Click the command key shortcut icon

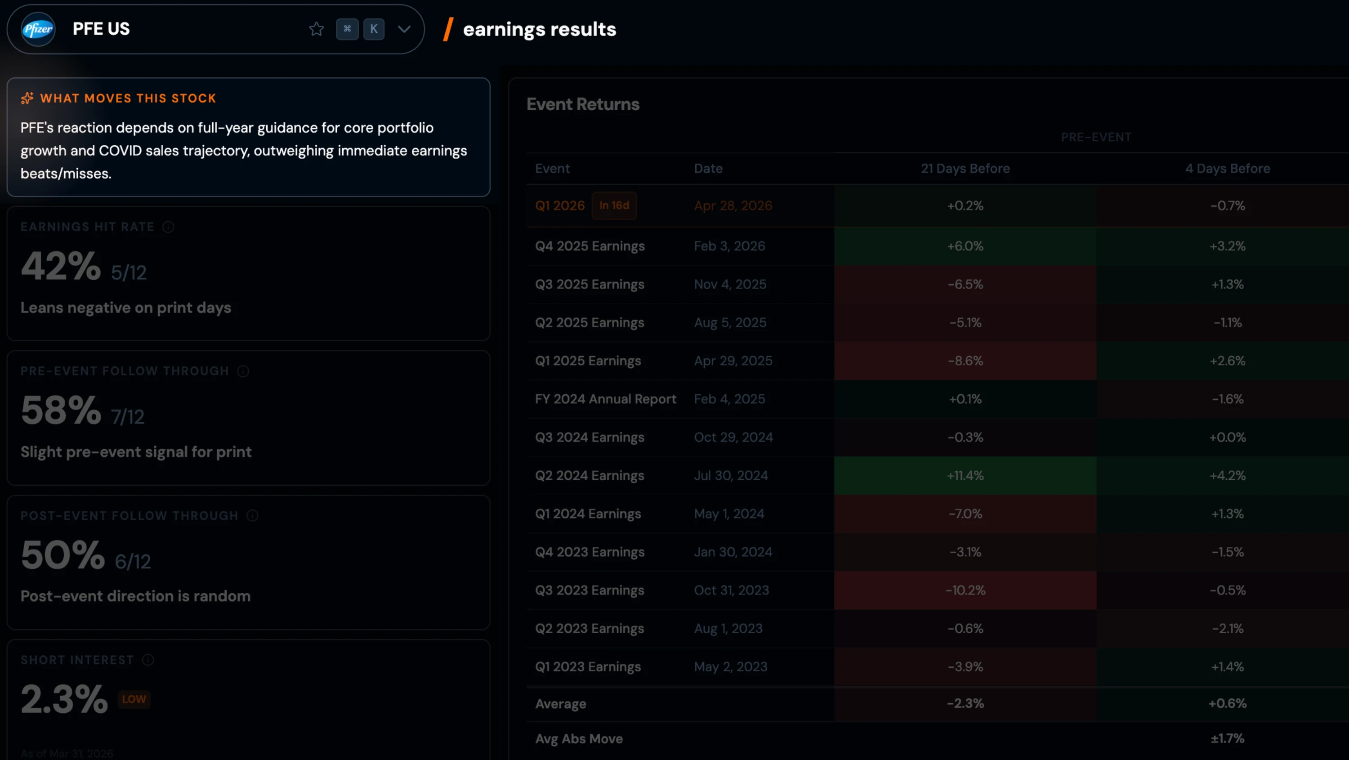(x=347, y=29)
